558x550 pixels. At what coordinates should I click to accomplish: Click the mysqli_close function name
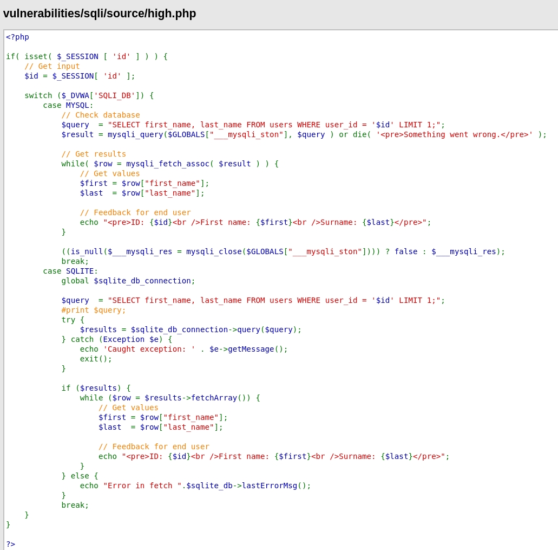click(213, 251)
